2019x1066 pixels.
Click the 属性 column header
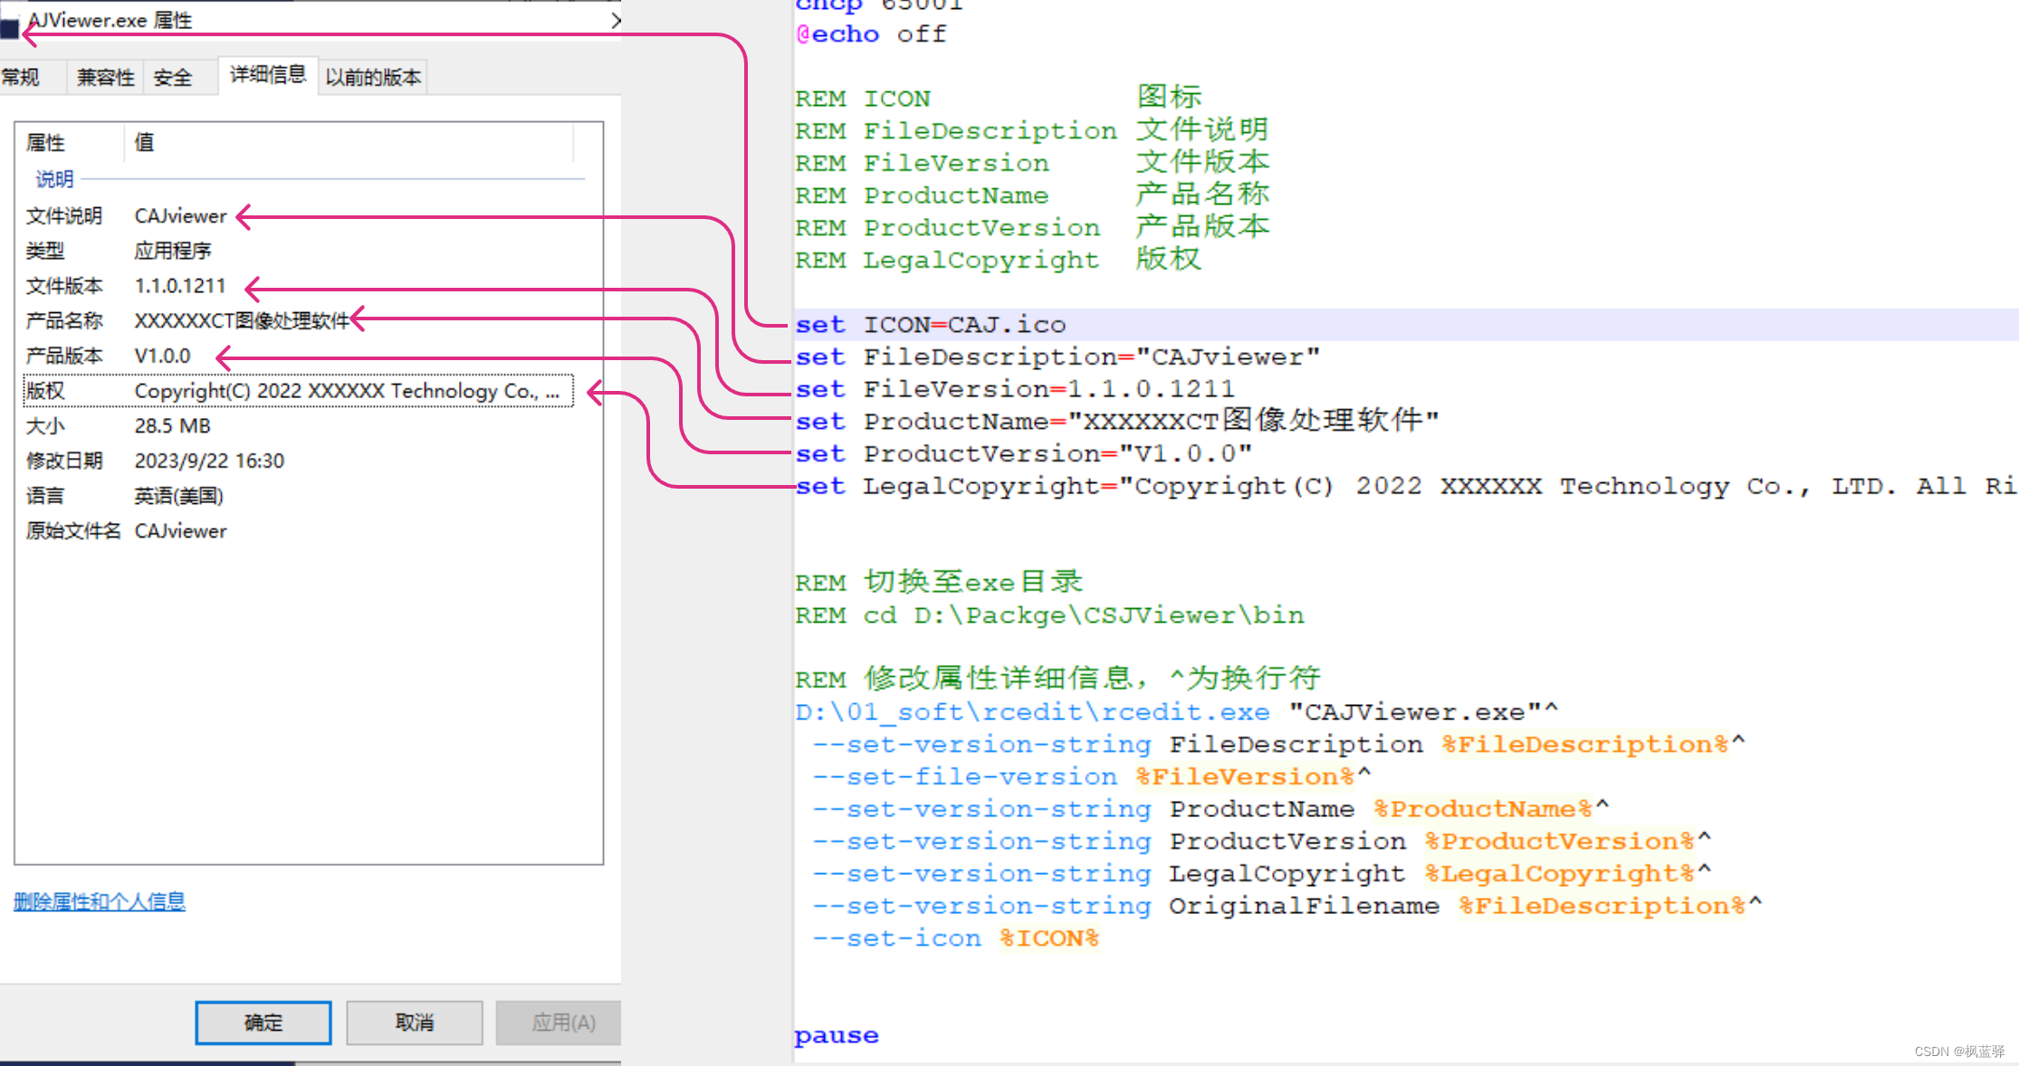pos(45,143)
